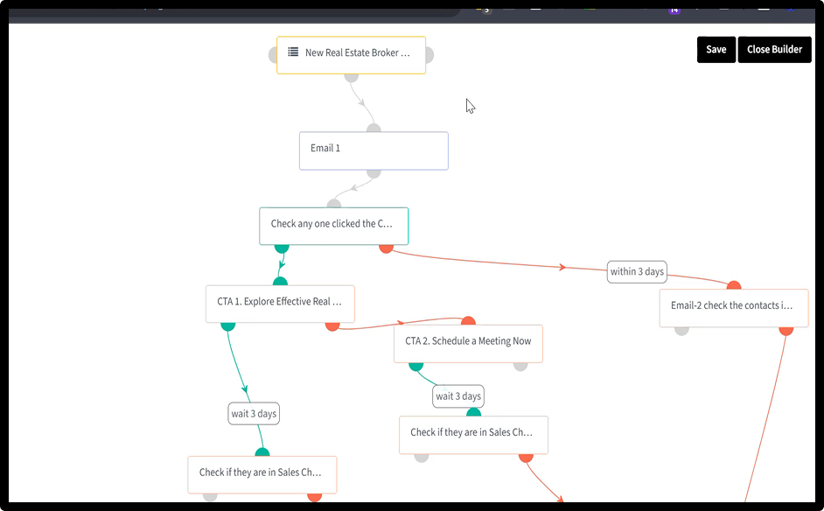The width and height of the screenshot is (824, 511).
Task: Click green top connector of Sales Ch… node under CTA 1
Action: pyautogui.click(x=262, y=452)
